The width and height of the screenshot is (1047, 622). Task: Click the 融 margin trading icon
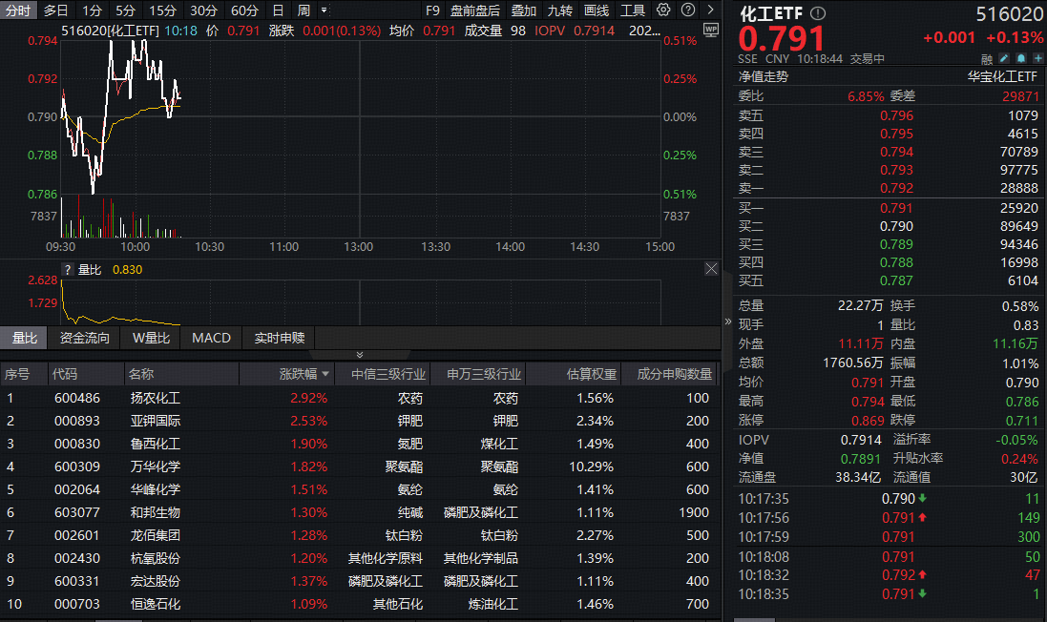pyautogui.click(x=986, y=58)
